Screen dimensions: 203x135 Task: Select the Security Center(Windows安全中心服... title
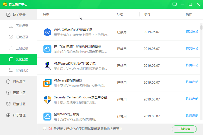point(81,97)
